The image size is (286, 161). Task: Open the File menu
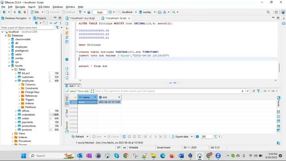3,7
